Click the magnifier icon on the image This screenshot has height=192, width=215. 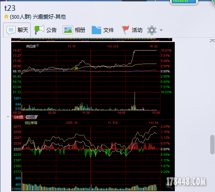(x=169, y=186)
